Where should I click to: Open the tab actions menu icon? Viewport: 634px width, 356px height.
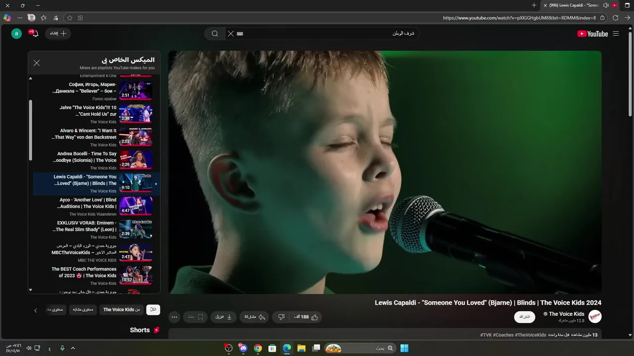point(628,5)
